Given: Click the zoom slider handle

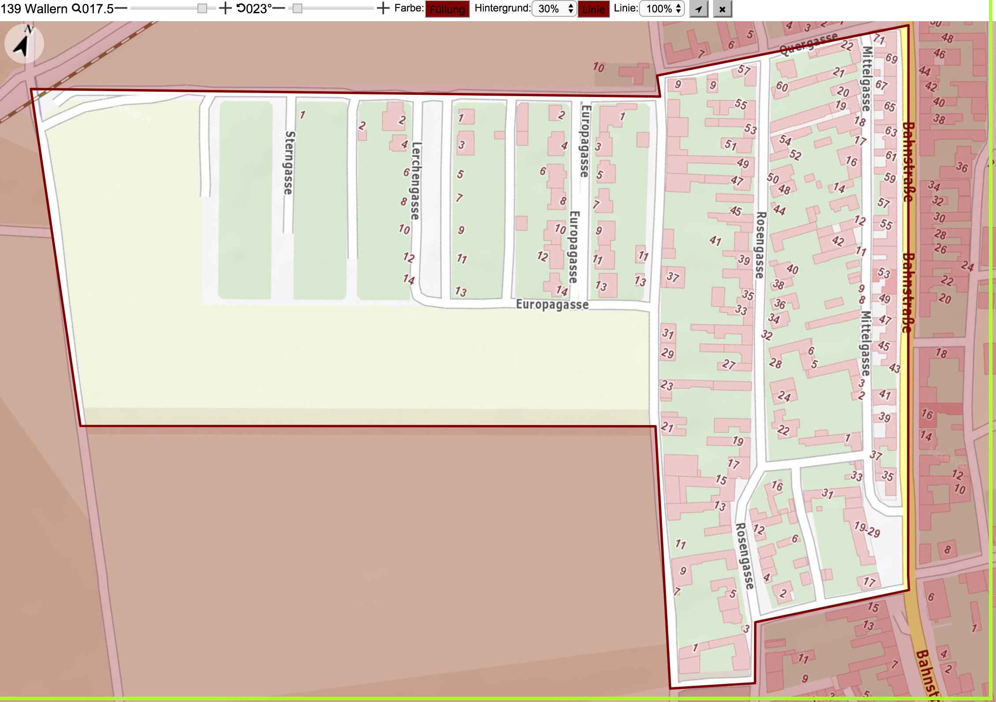Looking at the screenshot, I should click(202, 8).
